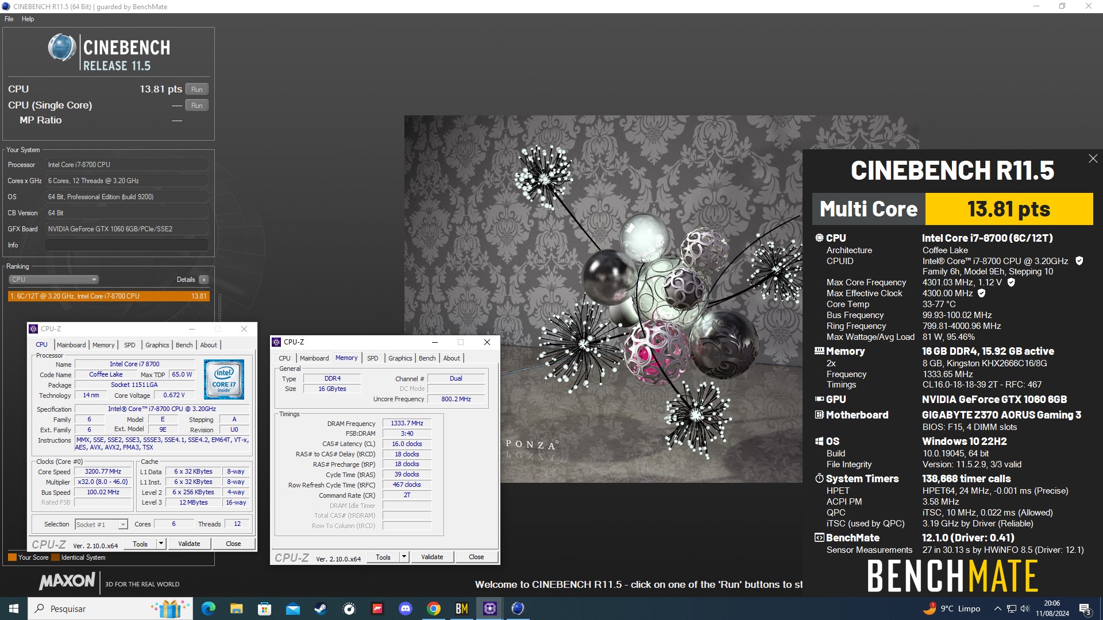The height and width of the screenshot is (620, 1103).
Task: Expand Tools dropdown arrow in left CPU-Z window
Action: [x=161, y=544]
